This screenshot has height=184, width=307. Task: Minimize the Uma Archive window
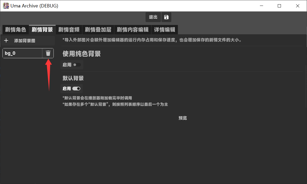tap(261, 6)
